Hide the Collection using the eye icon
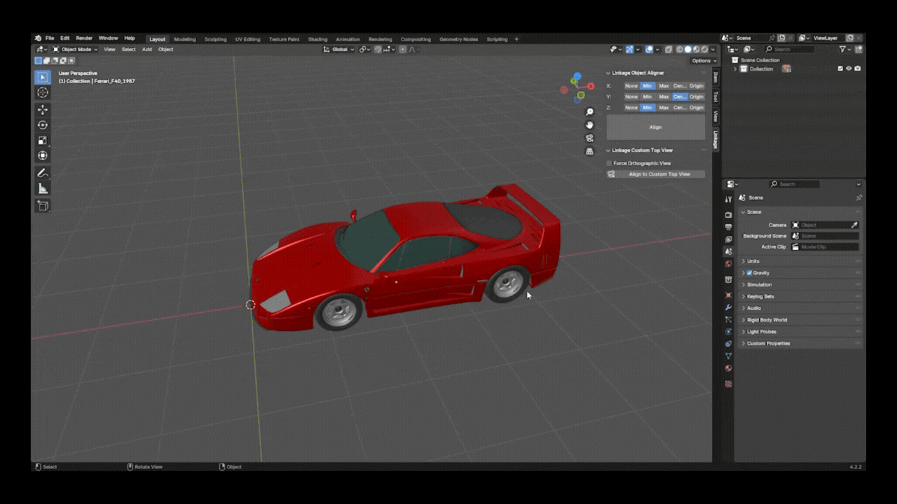 849,69
